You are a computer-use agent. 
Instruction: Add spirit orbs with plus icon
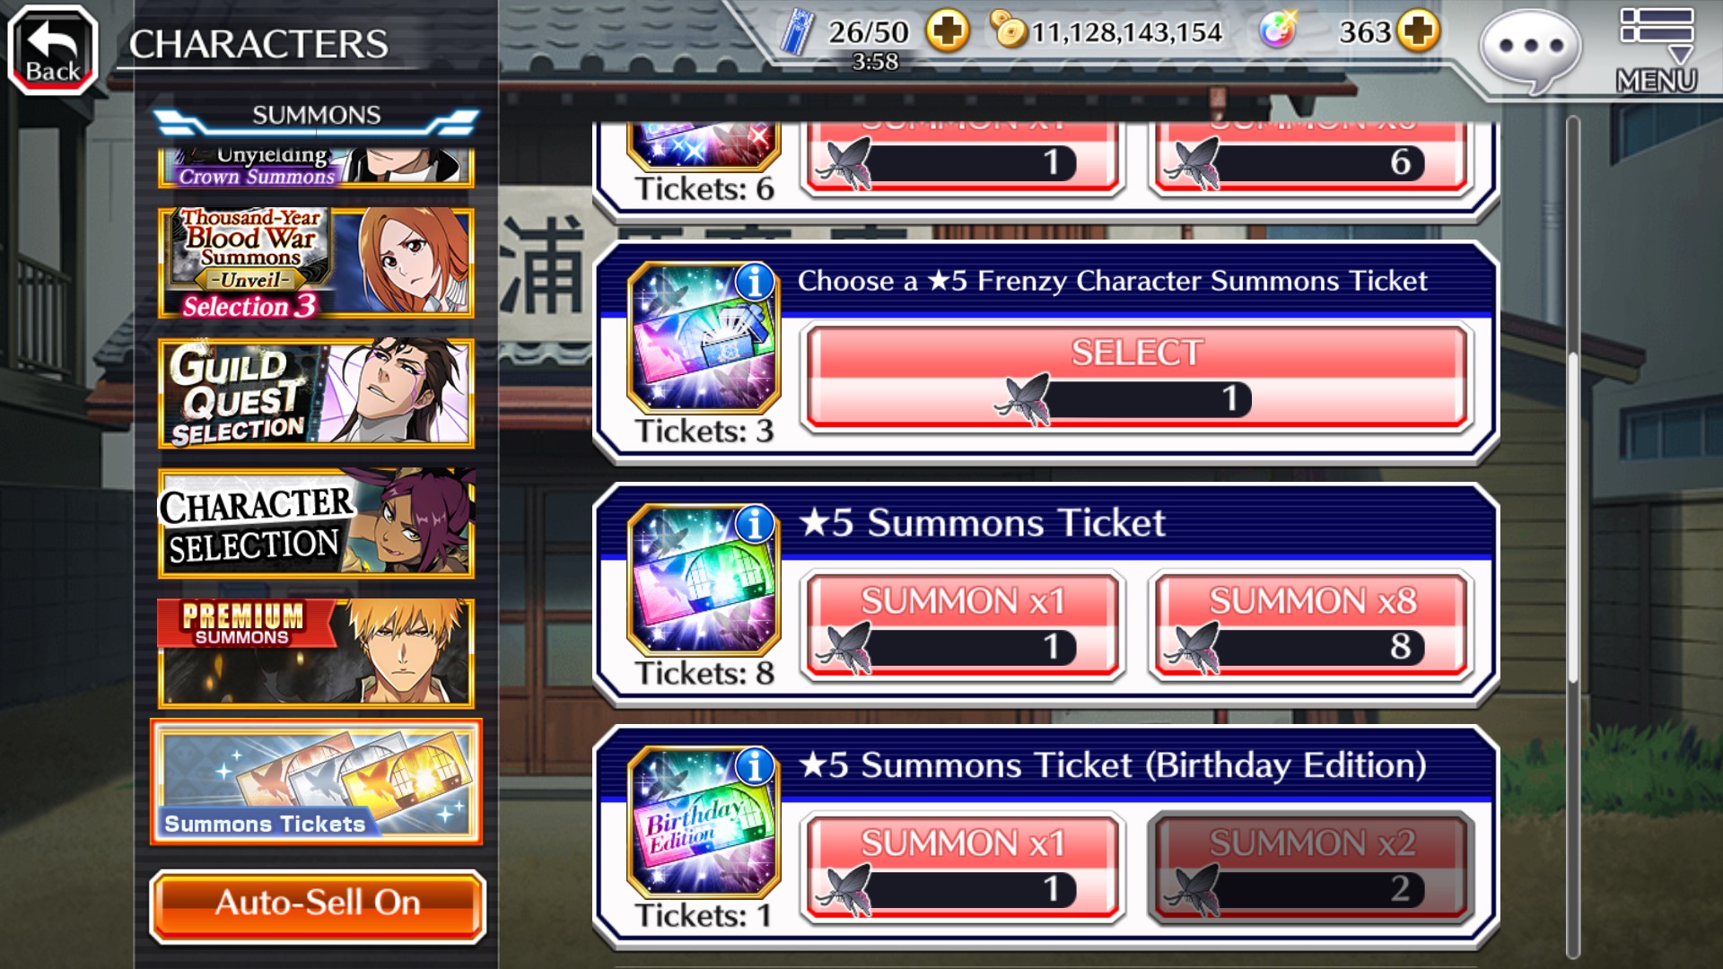click(1418, 31)
